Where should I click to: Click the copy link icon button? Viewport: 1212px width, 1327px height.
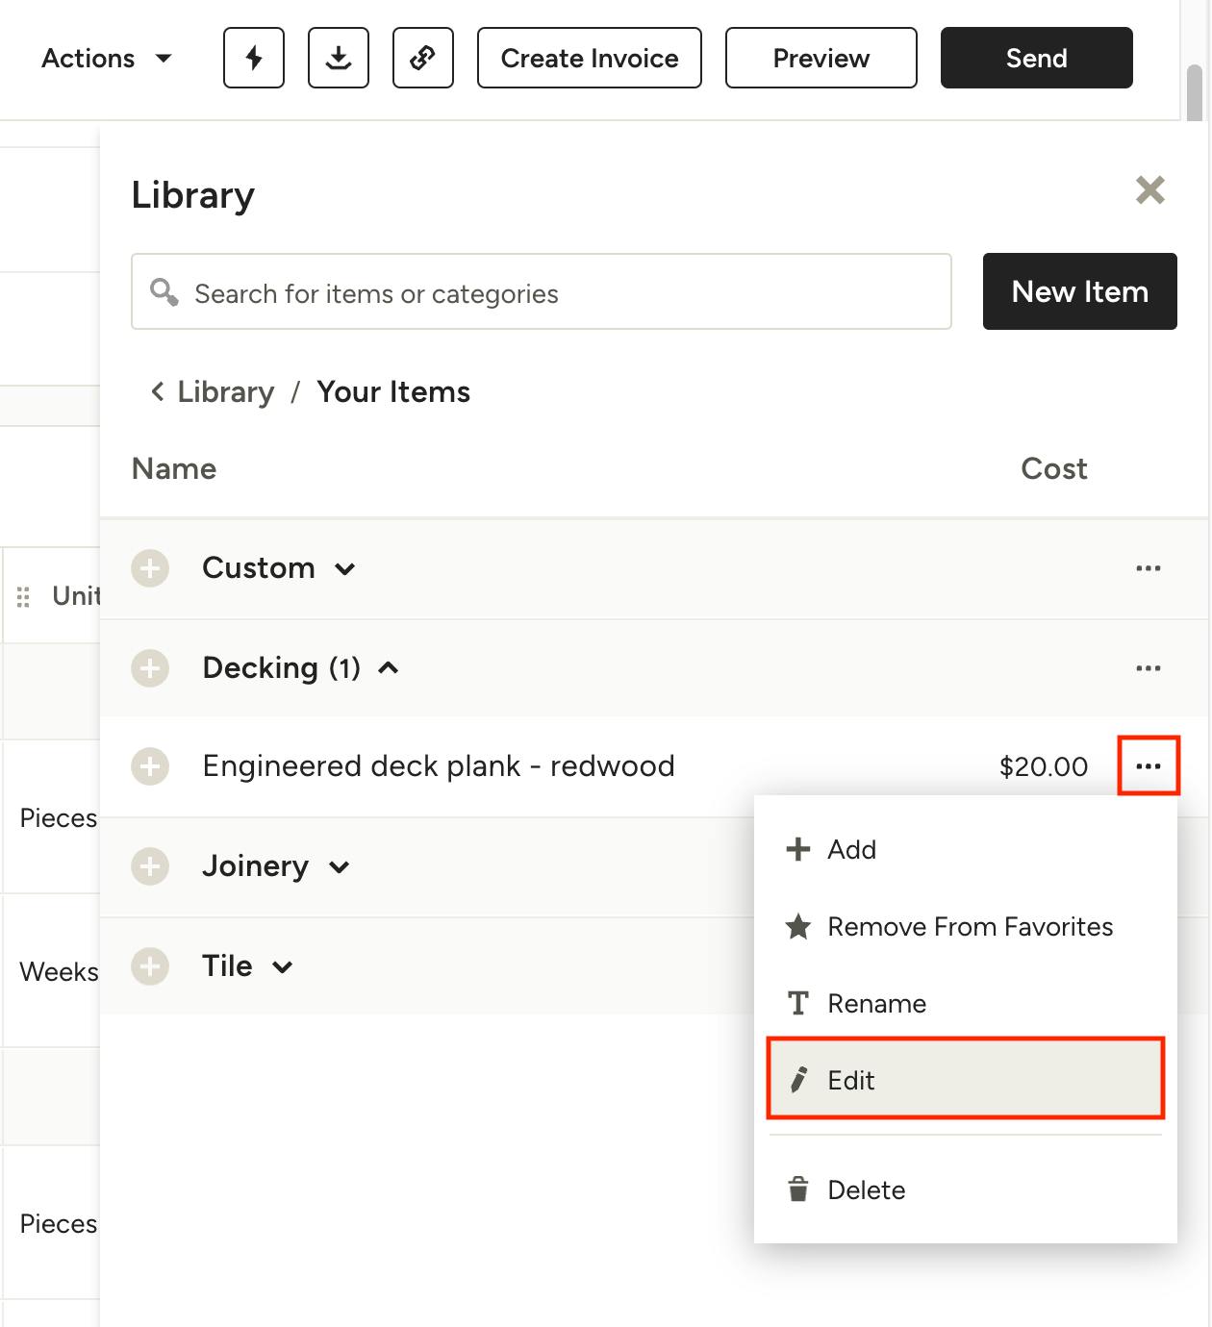423,58
